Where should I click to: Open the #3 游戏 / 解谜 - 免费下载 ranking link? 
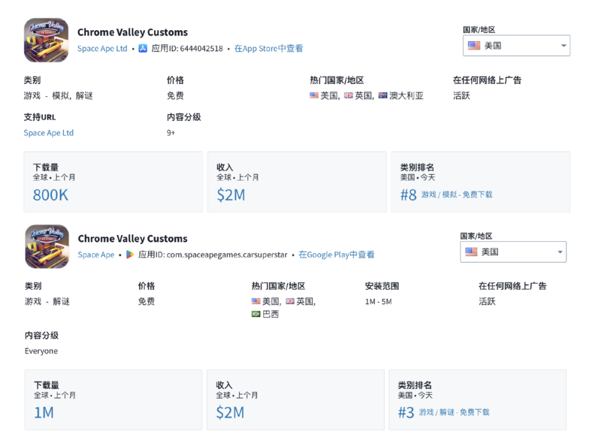coord(444,412)
